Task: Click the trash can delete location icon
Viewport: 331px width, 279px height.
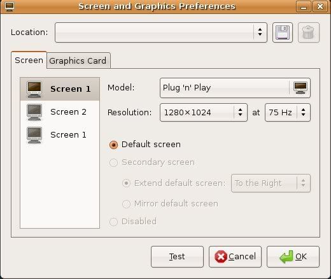Action: click(x=308, y=32)
